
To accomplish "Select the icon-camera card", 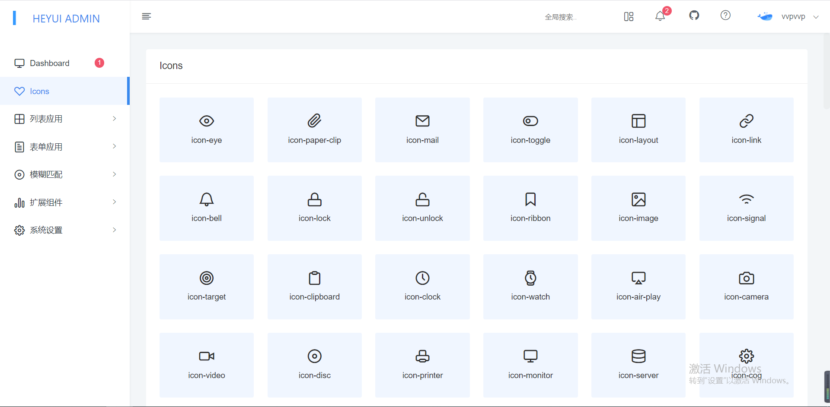I will pos(747,287).
